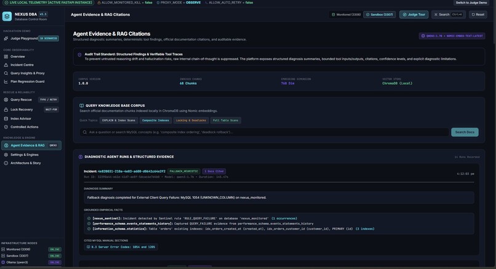This screenshot has height=269, width=496.
Task: Click the Reset button
Action: point(478,15)
